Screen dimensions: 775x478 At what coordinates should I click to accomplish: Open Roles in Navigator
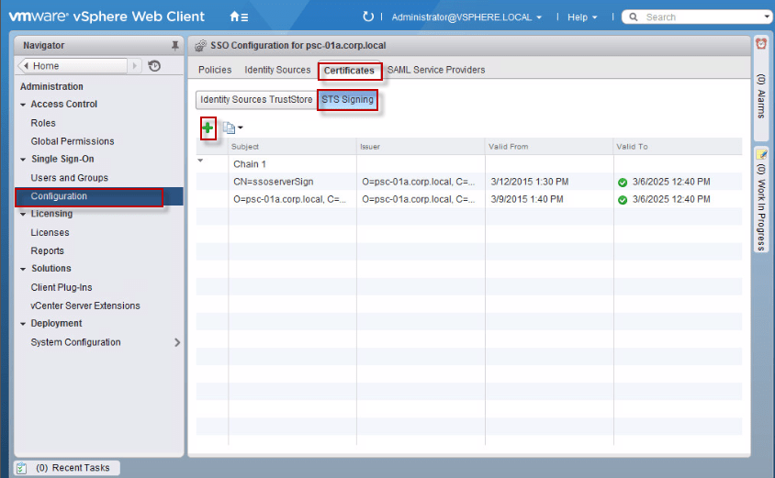pyautogui.click(x=43, y=123)
